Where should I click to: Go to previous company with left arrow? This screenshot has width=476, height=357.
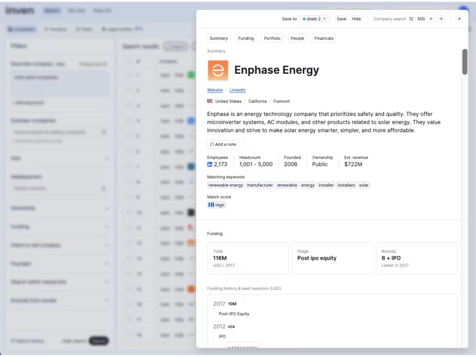coord(432,19)
